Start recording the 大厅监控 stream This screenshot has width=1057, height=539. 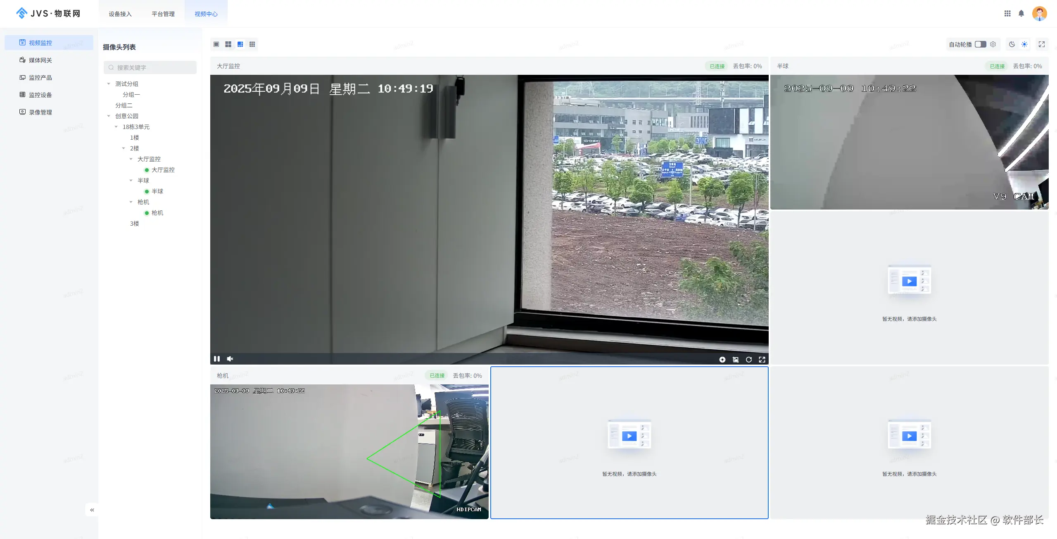tap(722, 360)
